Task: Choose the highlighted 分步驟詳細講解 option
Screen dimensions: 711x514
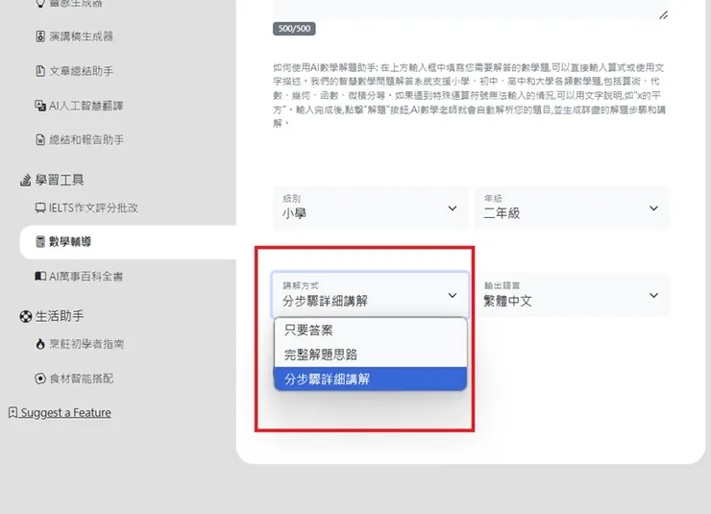Action: [x=371, y=379]
